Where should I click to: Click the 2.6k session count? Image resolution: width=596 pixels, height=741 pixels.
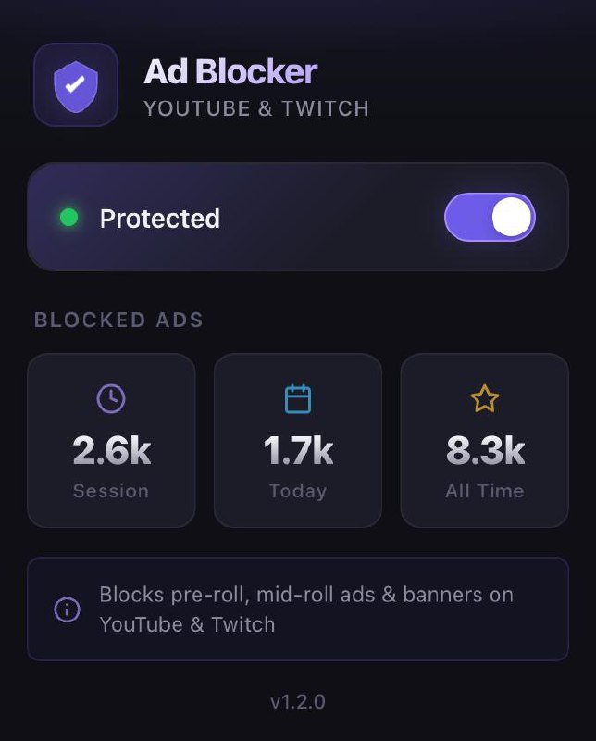pyautogui.click(x=111, y=451)
